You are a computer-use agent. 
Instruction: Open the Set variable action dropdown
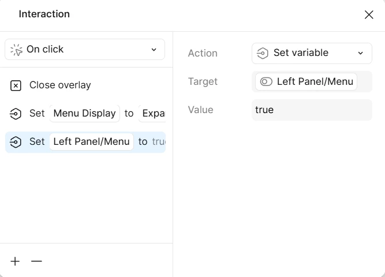click(x=312, y=53)
